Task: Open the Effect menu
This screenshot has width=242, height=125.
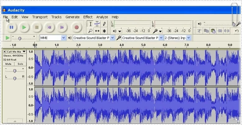Action: point(88,17)
